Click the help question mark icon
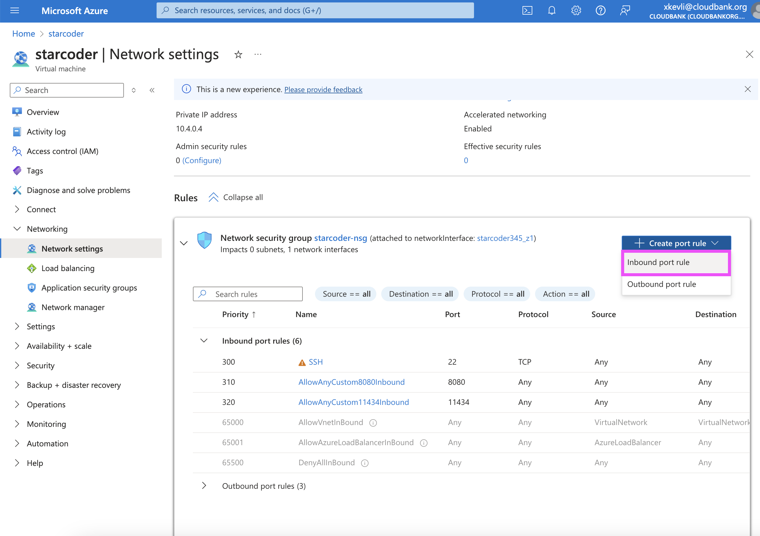The image size is (760, 536). click(600, 11)
